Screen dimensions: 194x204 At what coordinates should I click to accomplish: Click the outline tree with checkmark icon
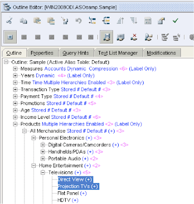pos(165,37)
